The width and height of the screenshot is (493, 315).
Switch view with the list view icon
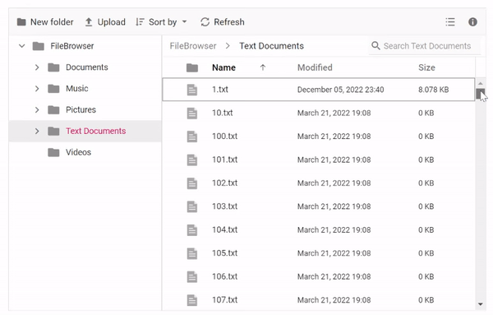[450, 22]
